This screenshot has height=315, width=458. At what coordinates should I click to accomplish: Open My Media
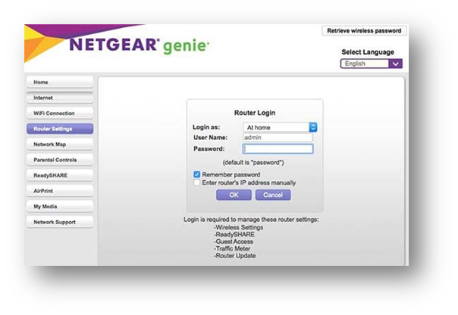click(x=60, y=207)
